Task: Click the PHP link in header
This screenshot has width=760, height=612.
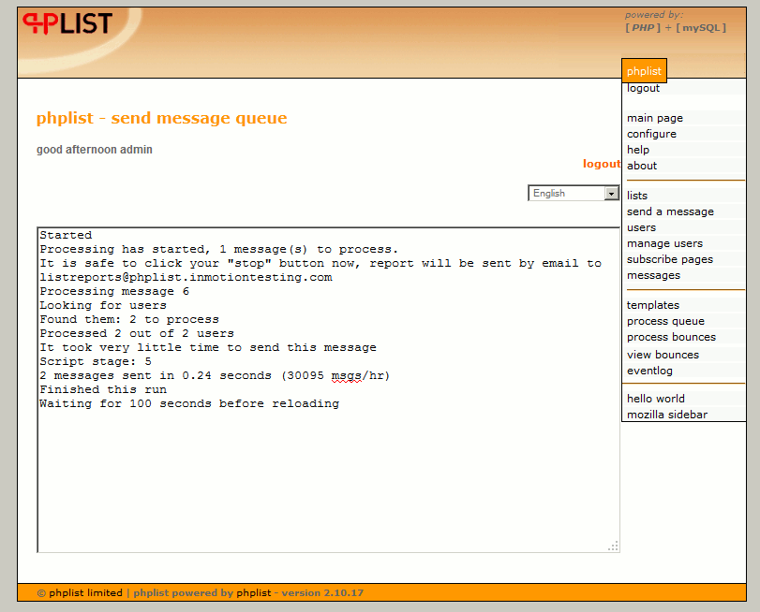Action: tap(643, 27)
